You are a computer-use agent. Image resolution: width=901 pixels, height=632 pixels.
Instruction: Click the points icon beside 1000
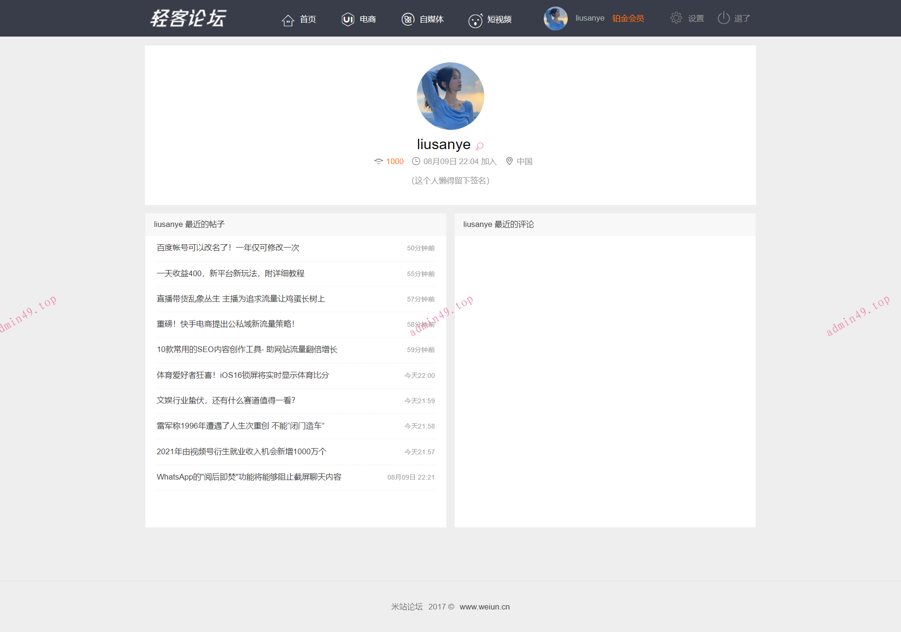378,161
